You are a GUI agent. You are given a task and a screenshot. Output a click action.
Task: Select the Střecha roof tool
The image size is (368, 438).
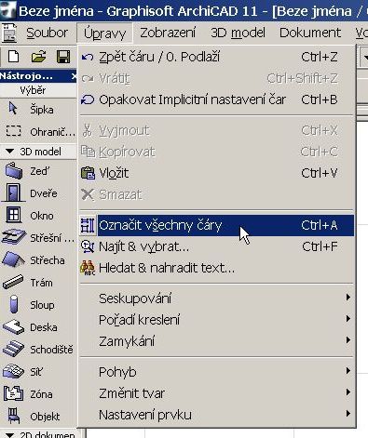(x=37, y=260)
